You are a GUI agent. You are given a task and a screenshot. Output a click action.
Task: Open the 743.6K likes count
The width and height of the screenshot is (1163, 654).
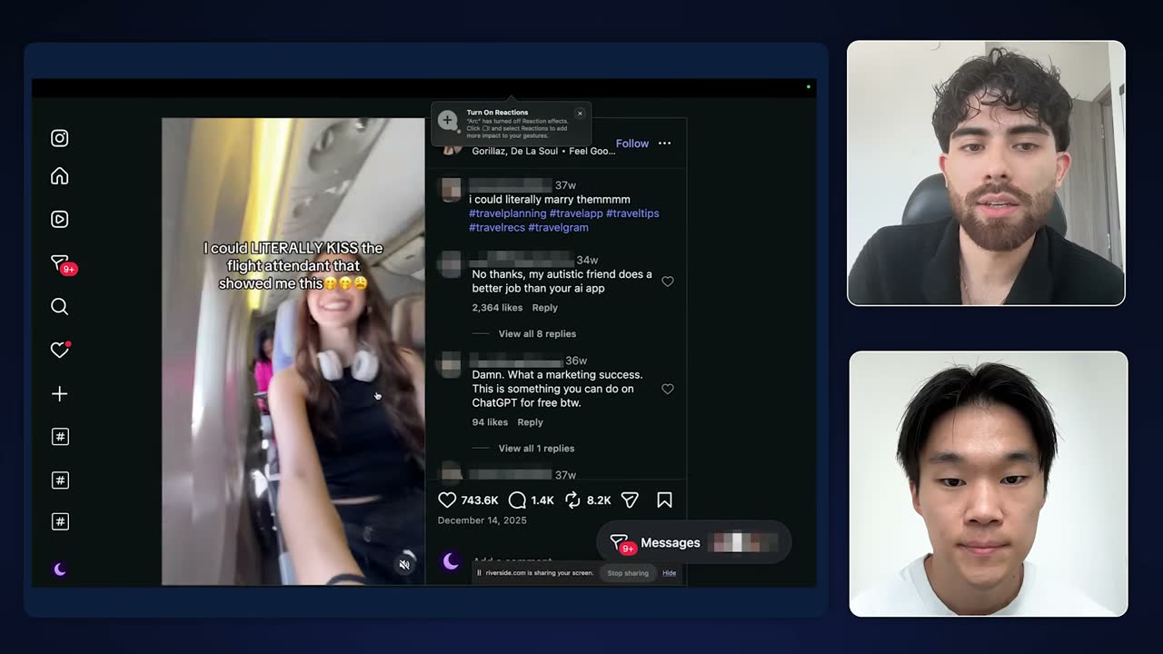(480, 500)
